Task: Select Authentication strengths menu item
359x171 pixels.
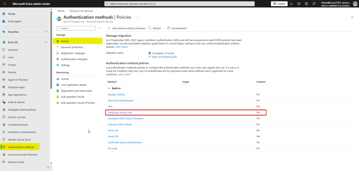Action: pyautogui.click(x=74, y=59)
